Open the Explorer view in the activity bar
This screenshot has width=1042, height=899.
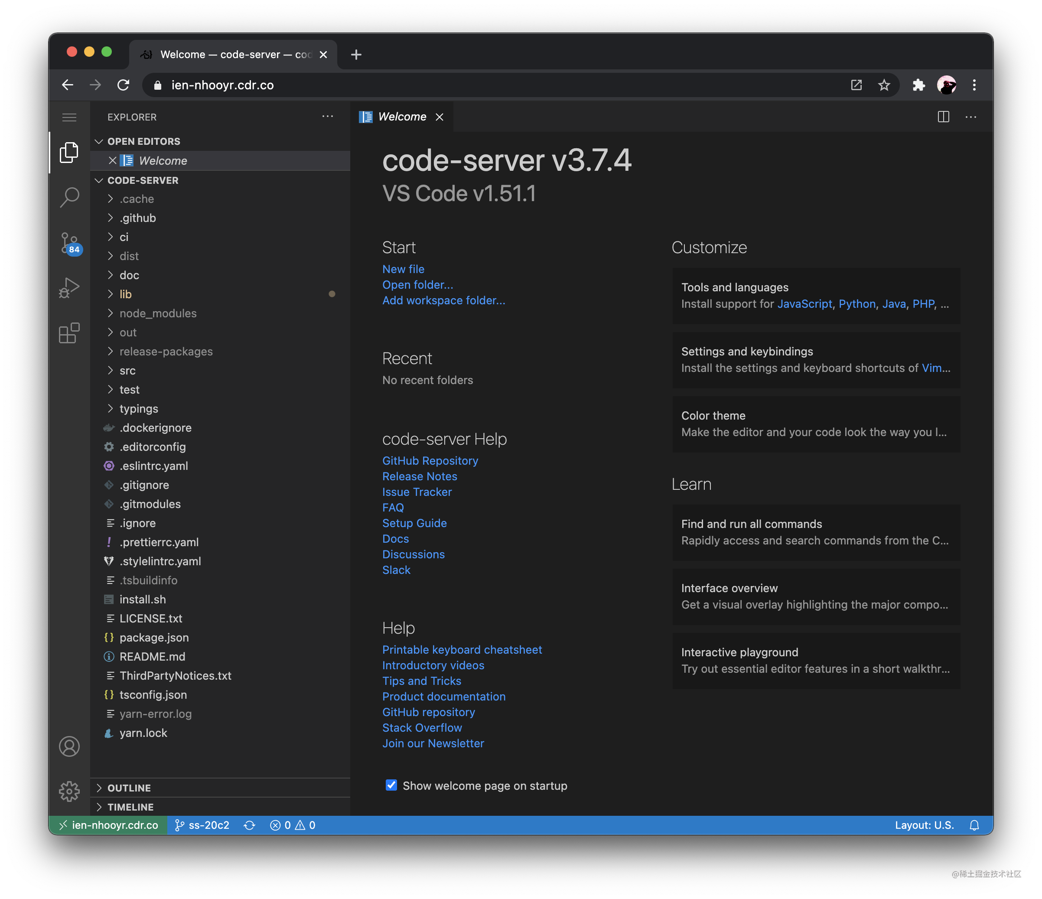click(69, 152)
